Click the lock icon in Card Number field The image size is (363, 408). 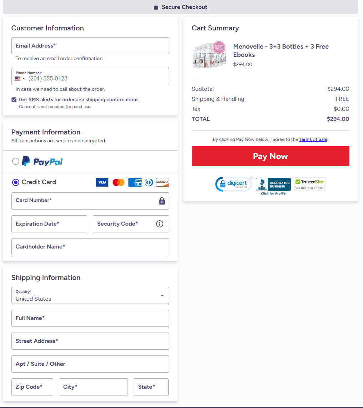(161, 201)
